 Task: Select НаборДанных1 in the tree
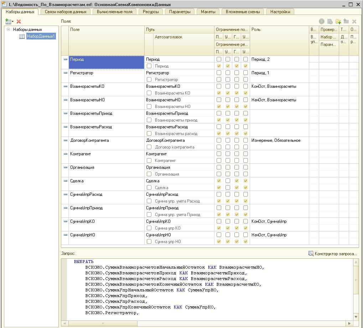pos(41,36)
